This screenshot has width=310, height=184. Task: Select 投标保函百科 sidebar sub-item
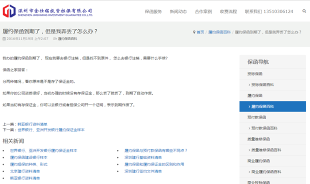tap(272, 85)
